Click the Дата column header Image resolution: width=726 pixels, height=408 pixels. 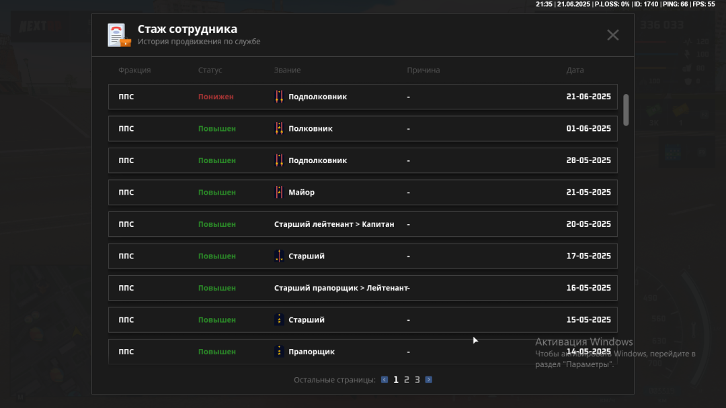575,70
